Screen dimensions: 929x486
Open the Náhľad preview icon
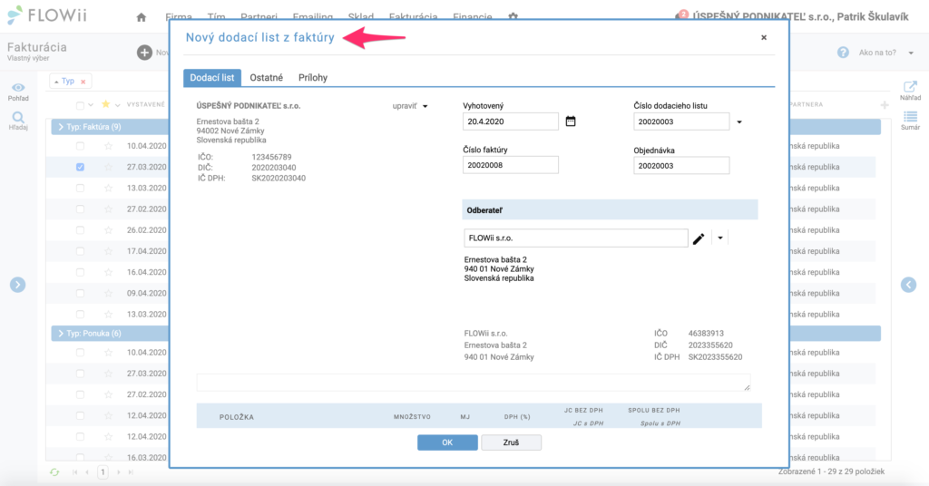tap(910, 86)
